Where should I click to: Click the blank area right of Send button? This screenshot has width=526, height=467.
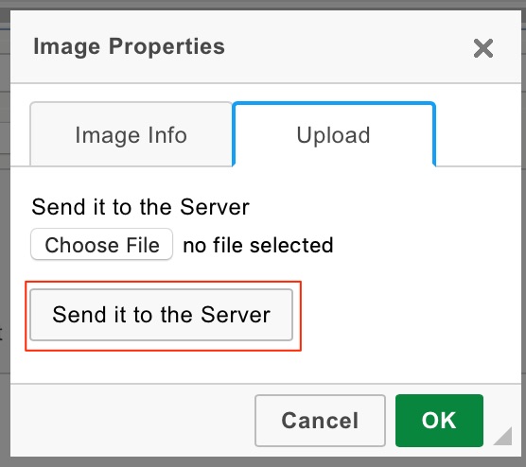coord(411,315)
